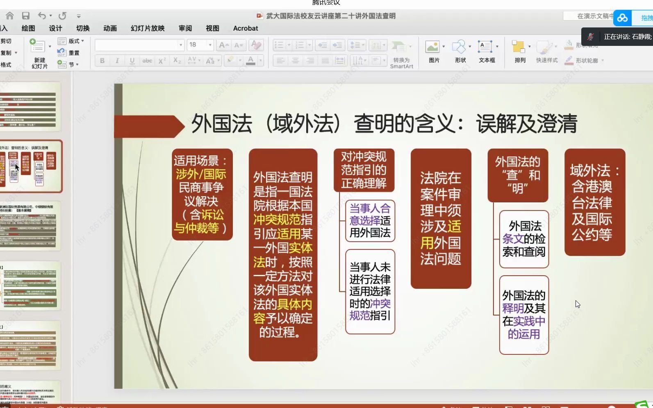The height and width of the screenshot is (408, 653).
Task: Switch to the 设计 ribbon tab
Action: (x=55, y=28)
